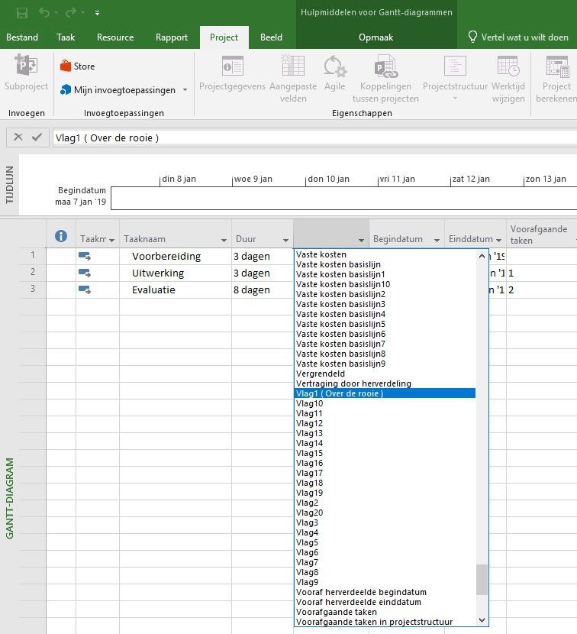Open Taaknaam column filter dropdown
The width and height of the screenshot is (577, 634).
[224, 240]
